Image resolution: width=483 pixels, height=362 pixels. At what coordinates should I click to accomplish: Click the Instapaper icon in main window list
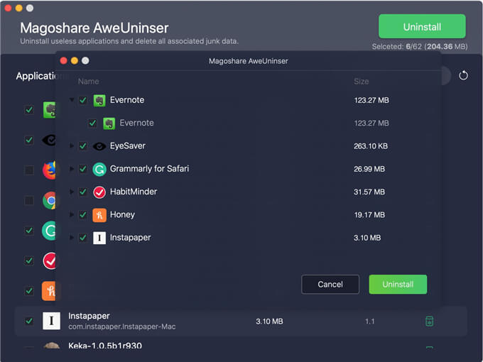(51, 321)
